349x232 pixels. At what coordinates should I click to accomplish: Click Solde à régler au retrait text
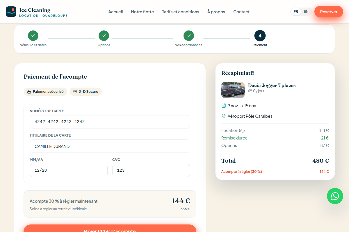point(58,209)
